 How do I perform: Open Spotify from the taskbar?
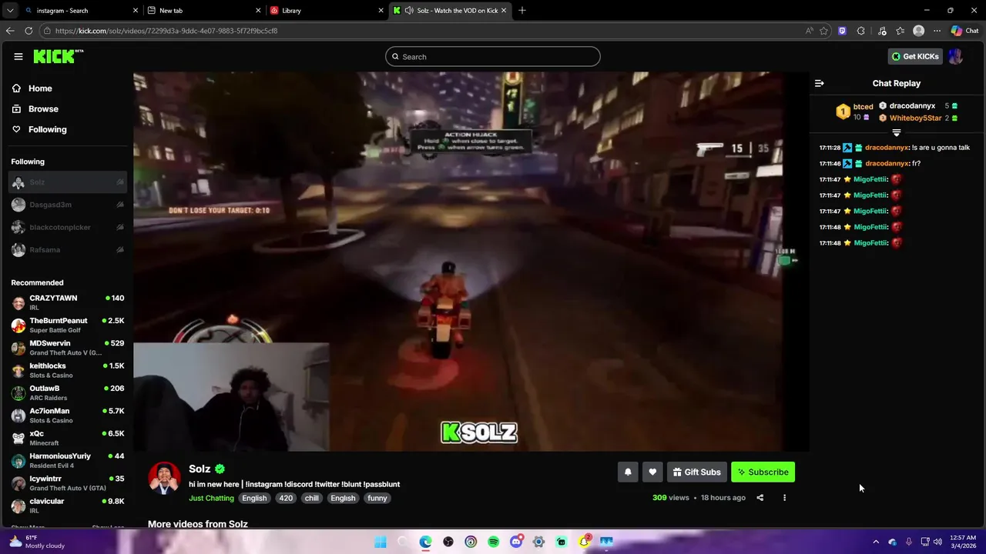coord(493,542)
